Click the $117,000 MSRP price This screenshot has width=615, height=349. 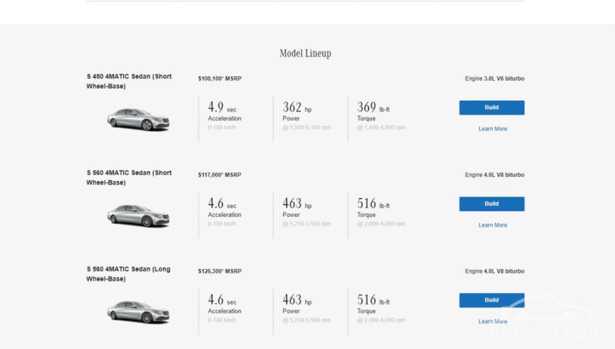coord(219,174)
